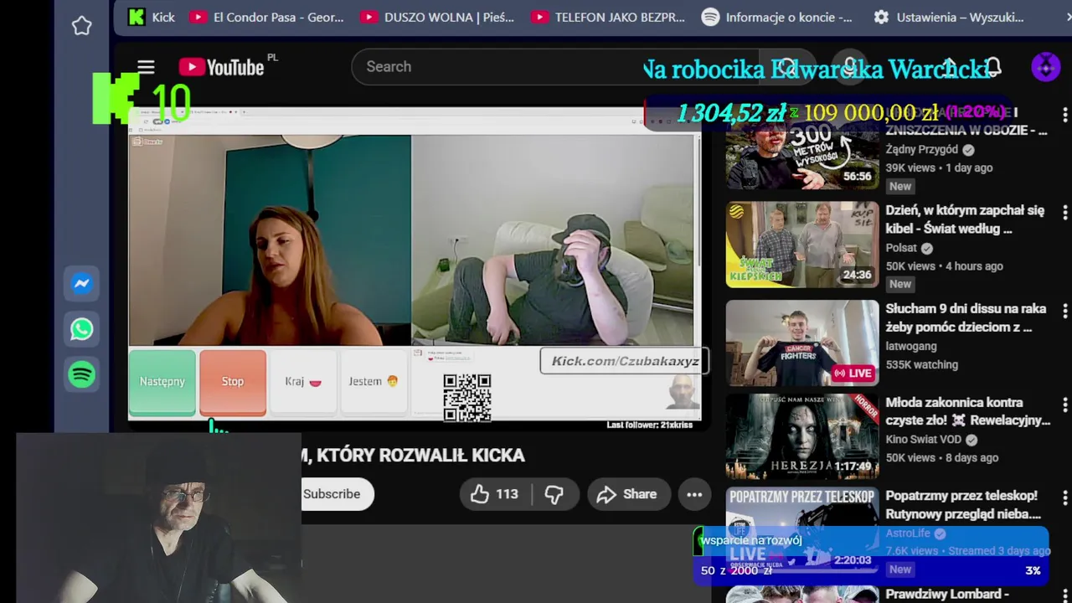Switch to Informacje o koncie tab

777,17
